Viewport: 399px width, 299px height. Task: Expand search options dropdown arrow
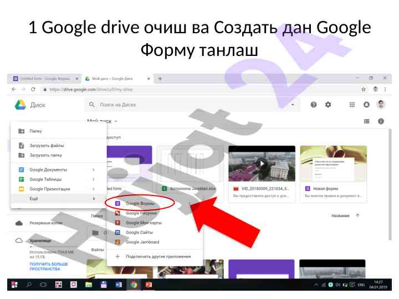pyautogui.click(x=293, y=105)
